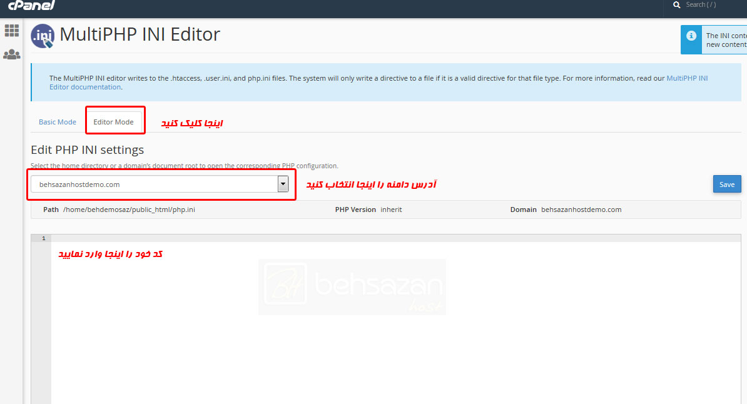This screenshot has width=747, height=404.
Task: Click the cPanel logo
Action: (x=31, y=5)
